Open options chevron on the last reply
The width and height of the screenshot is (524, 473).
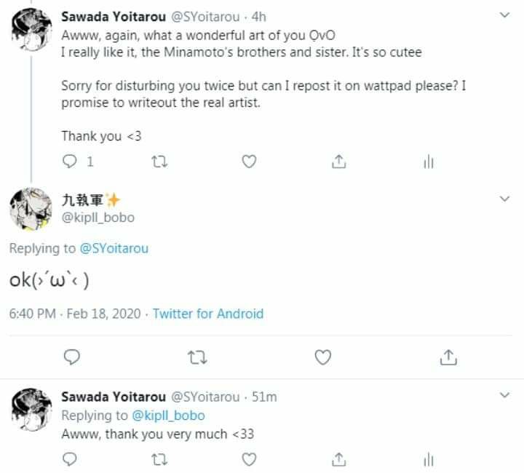tap(506, 396)
